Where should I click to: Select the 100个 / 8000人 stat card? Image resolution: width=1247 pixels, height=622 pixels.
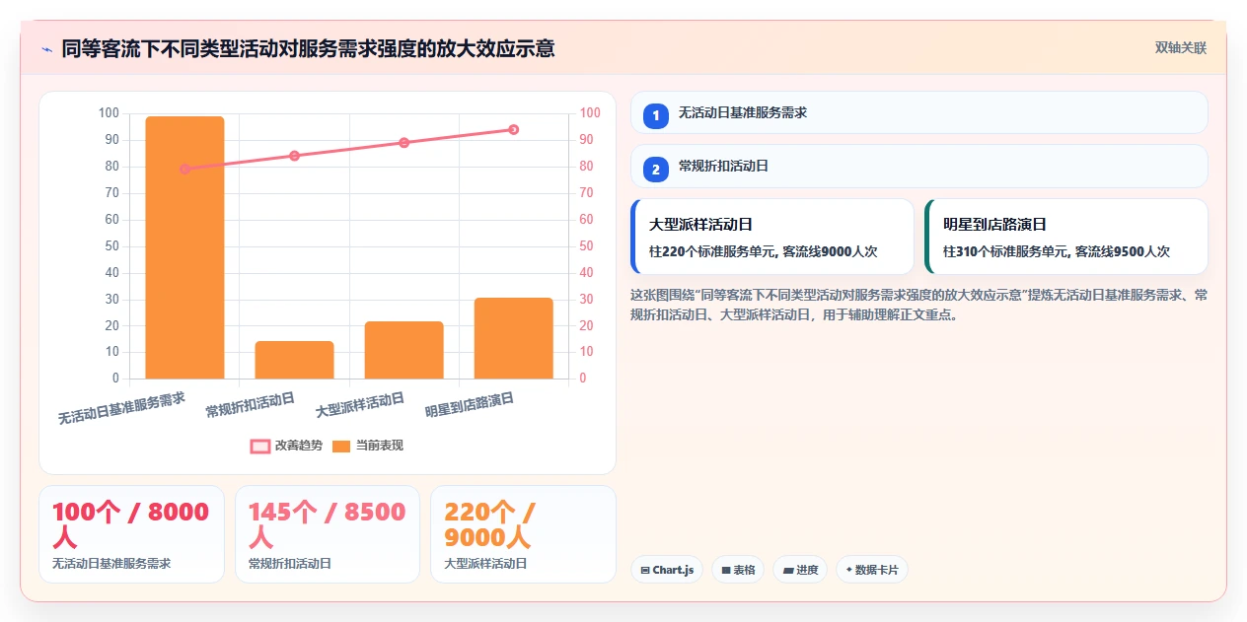click(131, 534)
